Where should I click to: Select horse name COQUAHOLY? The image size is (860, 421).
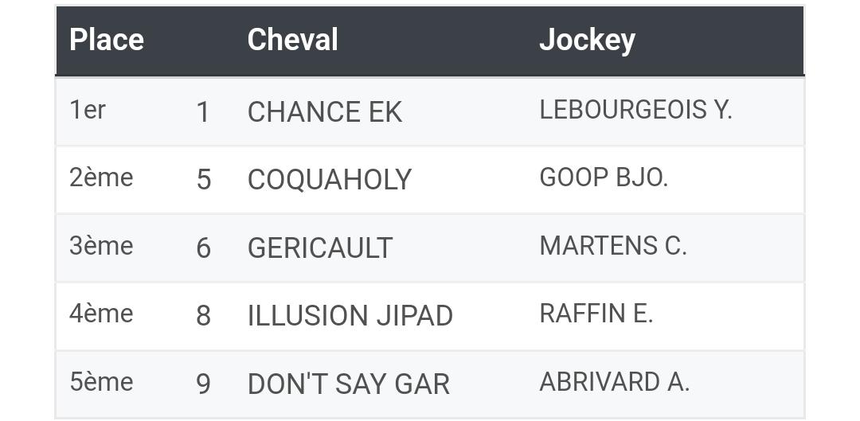(x=329, y=180)
